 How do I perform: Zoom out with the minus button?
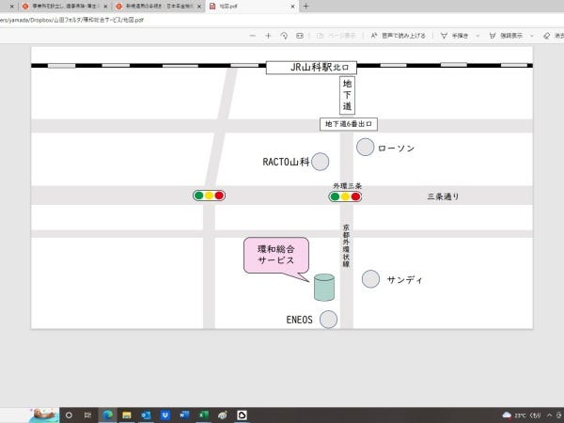[253, 36]
